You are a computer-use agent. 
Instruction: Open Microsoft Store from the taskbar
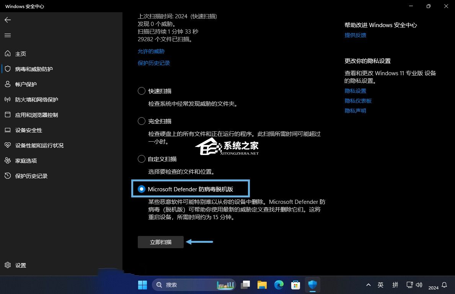(295, 285)
